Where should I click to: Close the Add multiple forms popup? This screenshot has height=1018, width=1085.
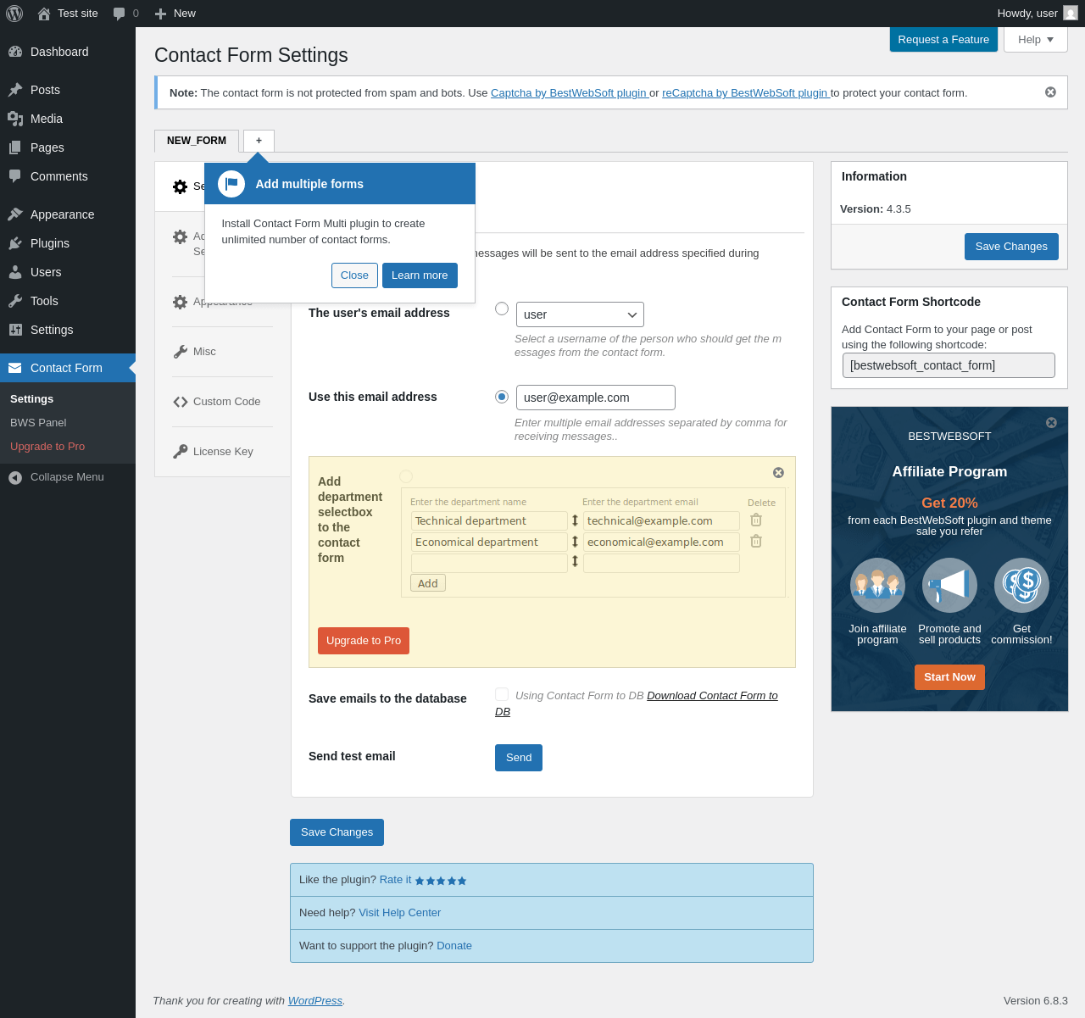(354, 275)
